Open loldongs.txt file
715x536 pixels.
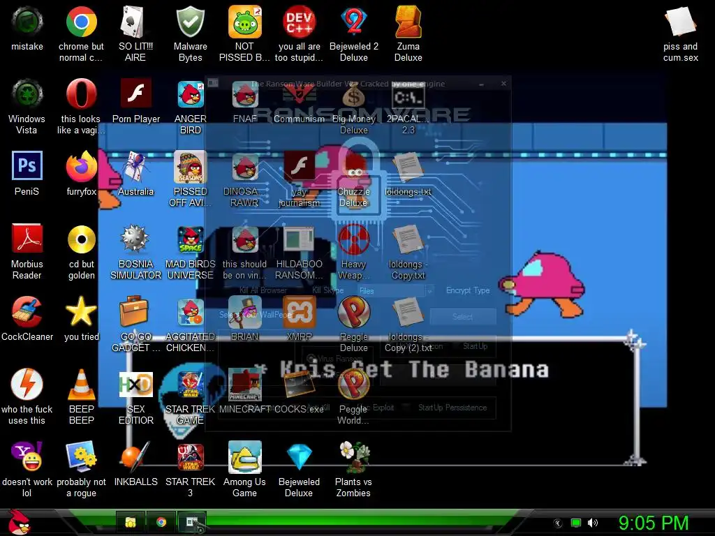coord(408,167)
